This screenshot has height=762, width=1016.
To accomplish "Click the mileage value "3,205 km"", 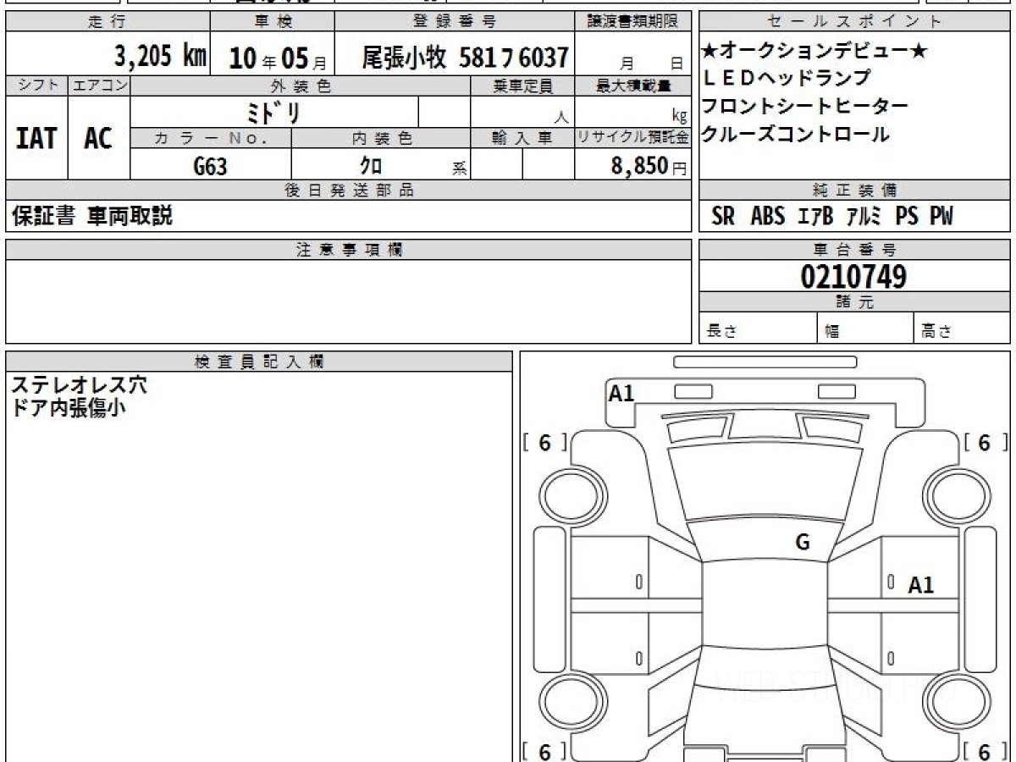I will point(161,57).
